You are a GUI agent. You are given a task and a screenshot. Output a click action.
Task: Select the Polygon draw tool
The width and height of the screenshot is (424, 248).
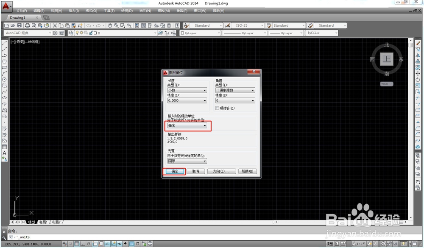tap(4, 61)
